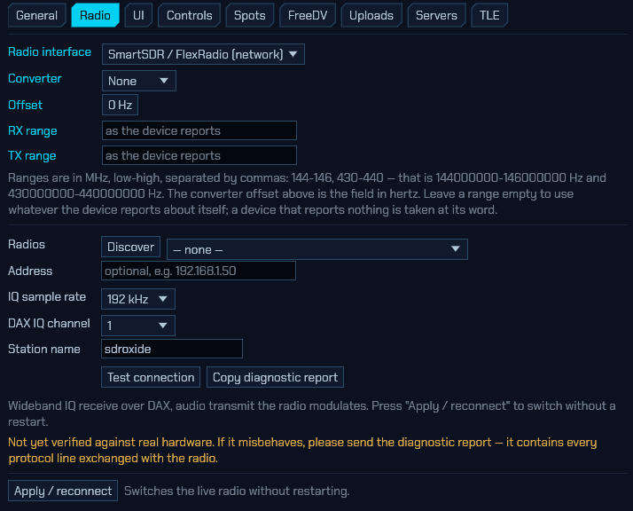This screenshot has width=633, height=511.
Task: Click the Apply / reconnect button
Action: pos(63,491)
